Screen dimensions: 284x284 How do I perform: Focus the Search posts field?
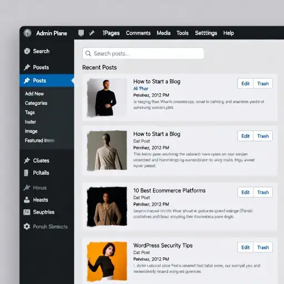tap(143, 53)
